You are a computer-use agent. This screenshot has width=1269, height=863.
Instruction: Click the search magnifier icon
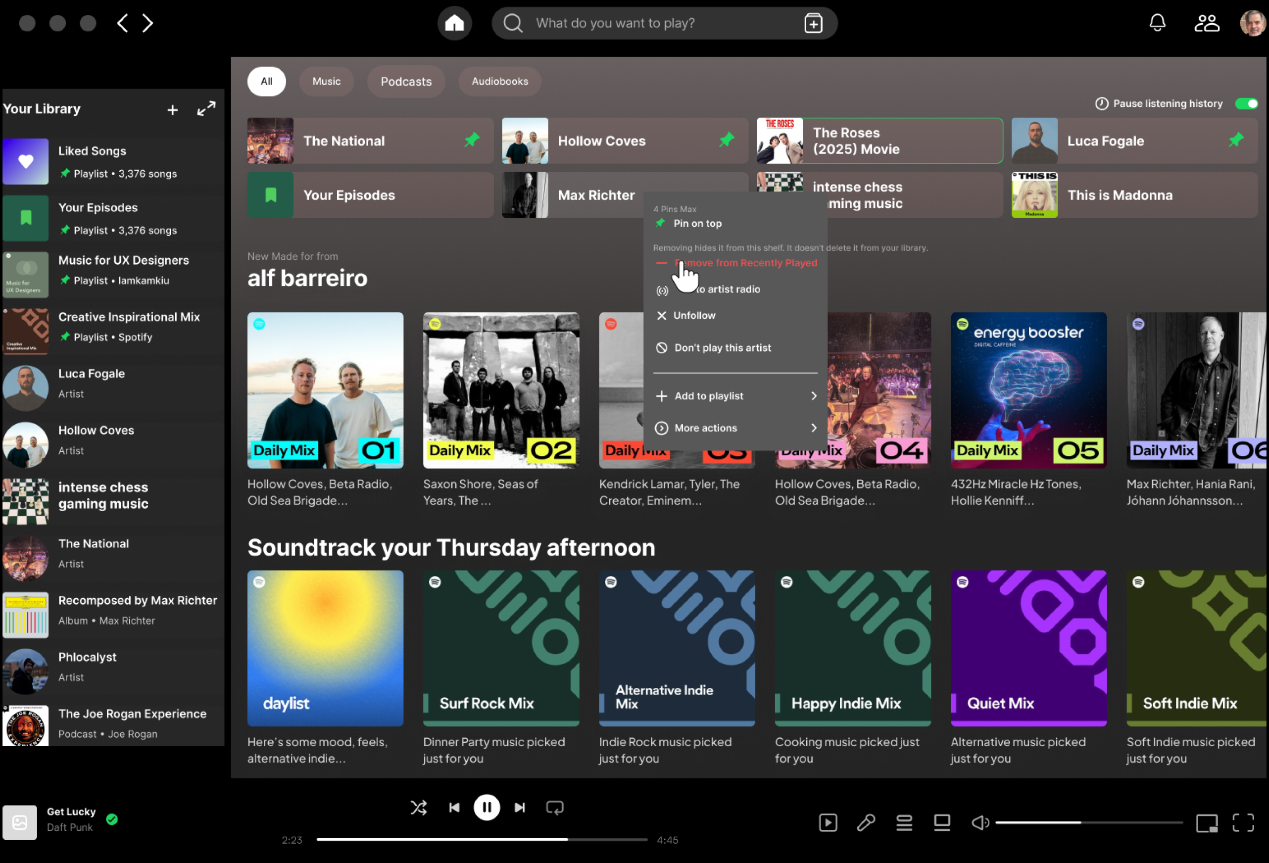(512, 23)
